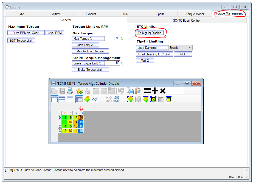
Task: Click the copy pages icon
Action: coord(130,91)
